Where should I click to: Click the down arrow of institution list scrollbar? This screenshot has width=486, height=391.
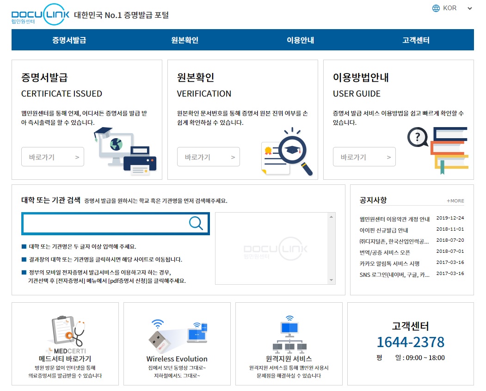pyautogui.click(x=331, y=280)
